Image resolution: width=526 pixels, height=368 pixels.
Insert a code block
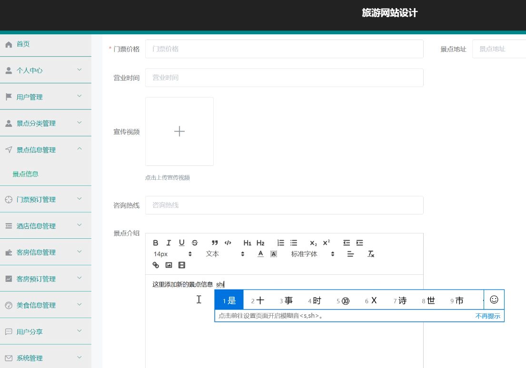(228, 242)
